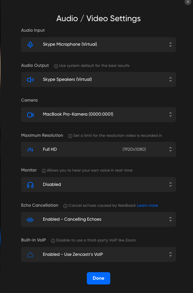Close the Audio / Video Settings dialog
The width and height of the screenshot is (193, 293).
coord(188,2)
